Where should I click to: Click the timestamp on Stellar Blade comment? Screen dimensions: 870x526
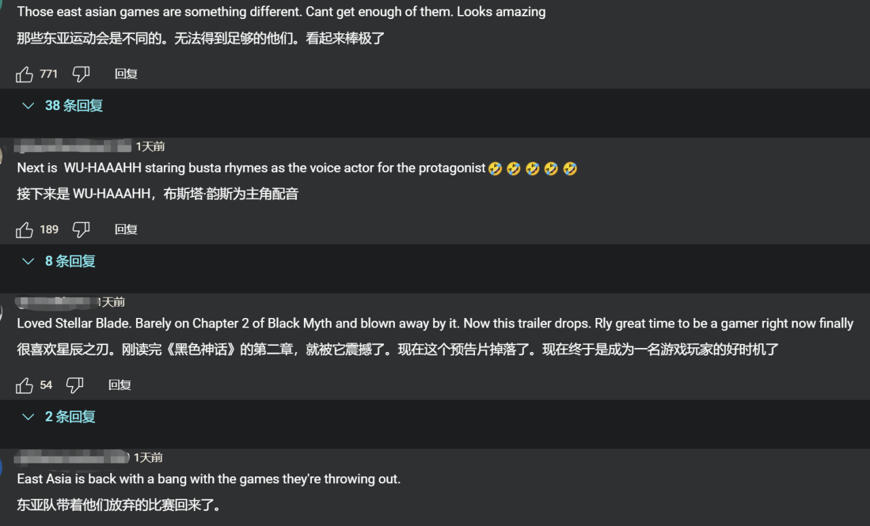coord(111,302)
